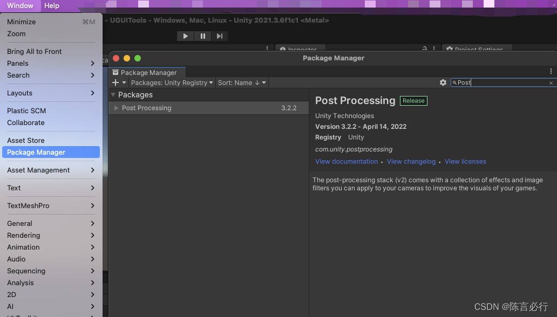Click the 3.2.2 version in package row
Screen dimensions: 557x317
coord(289,108)
